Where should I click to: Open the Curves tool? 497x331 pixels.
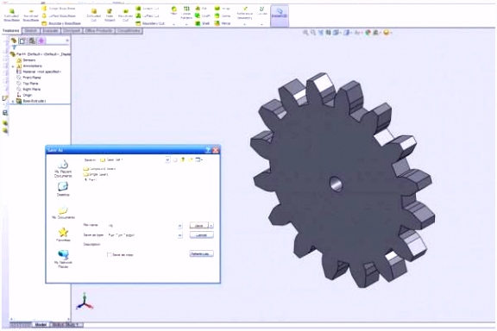pos(261,10)
